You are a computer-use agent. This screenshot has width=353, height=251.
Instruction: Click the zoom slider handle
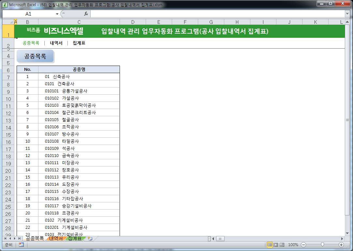[x=322, y=245]
